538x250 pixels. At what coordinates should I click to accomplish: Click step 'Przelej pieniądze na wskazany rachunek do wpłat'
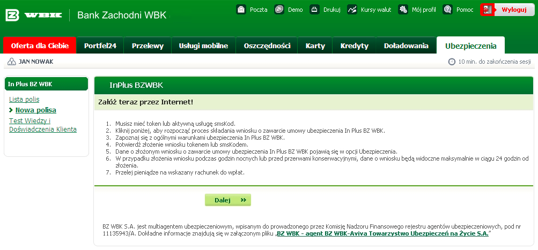[180, 172]
